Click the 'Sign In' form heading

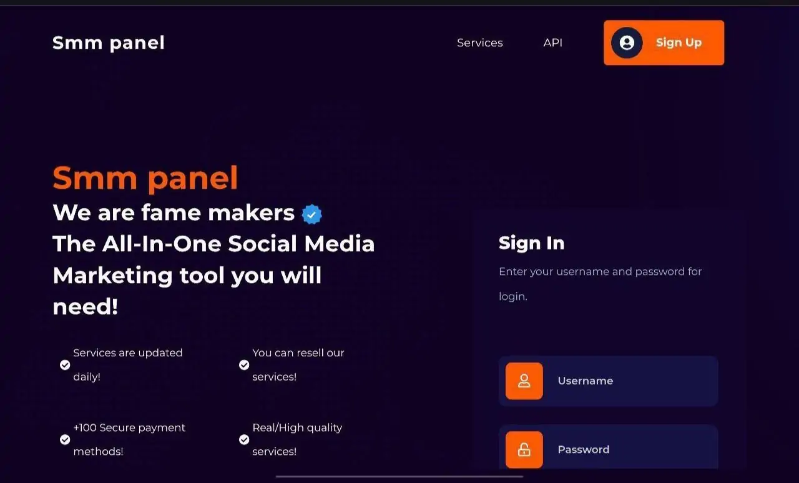[x=531, y=243]
